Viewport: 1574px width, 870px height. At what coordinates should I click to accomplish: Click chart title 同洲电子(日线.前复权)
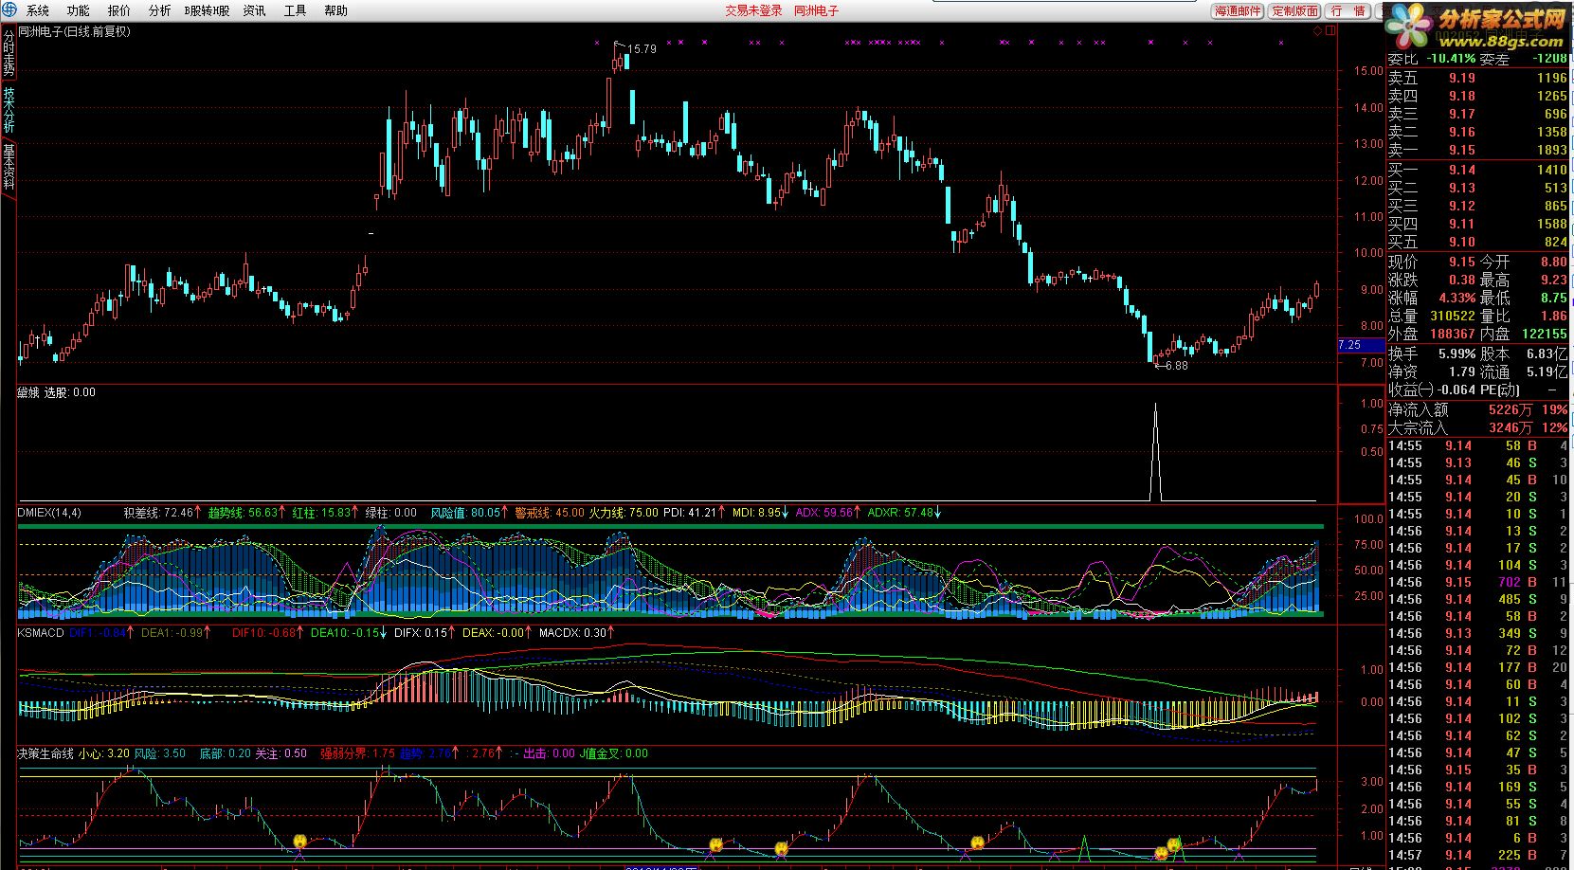pos(75,31)
